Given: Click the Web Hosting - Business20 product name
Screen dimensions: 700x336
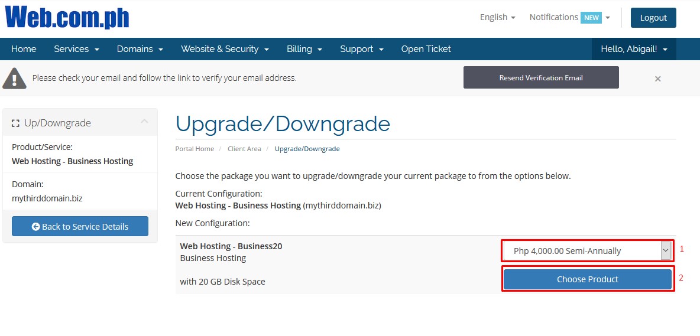Looking at the screenshot, I should click(x=231, y=246).
